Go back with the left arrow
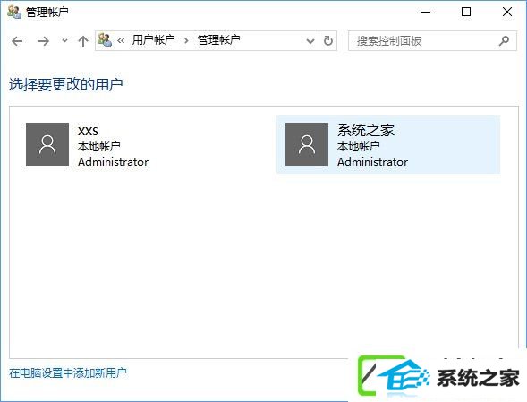The width and height of the screenshot is (527, 402). (17, 41)
